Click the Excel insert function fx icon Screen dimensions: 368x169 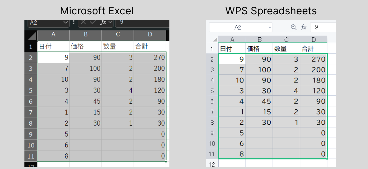(x=103, y=22)
